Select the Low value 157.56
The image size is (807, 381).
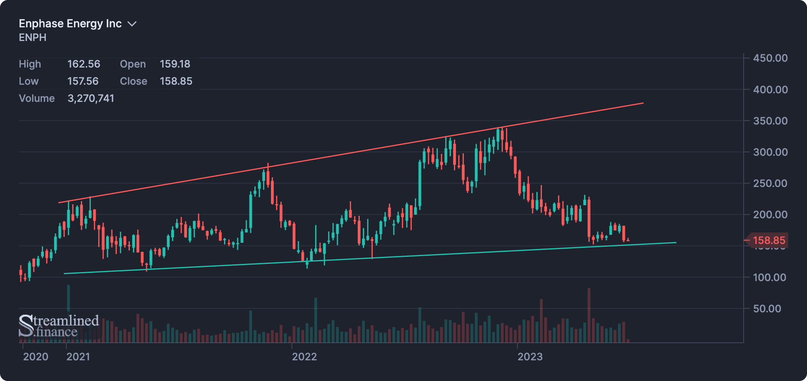coord(83,81)
